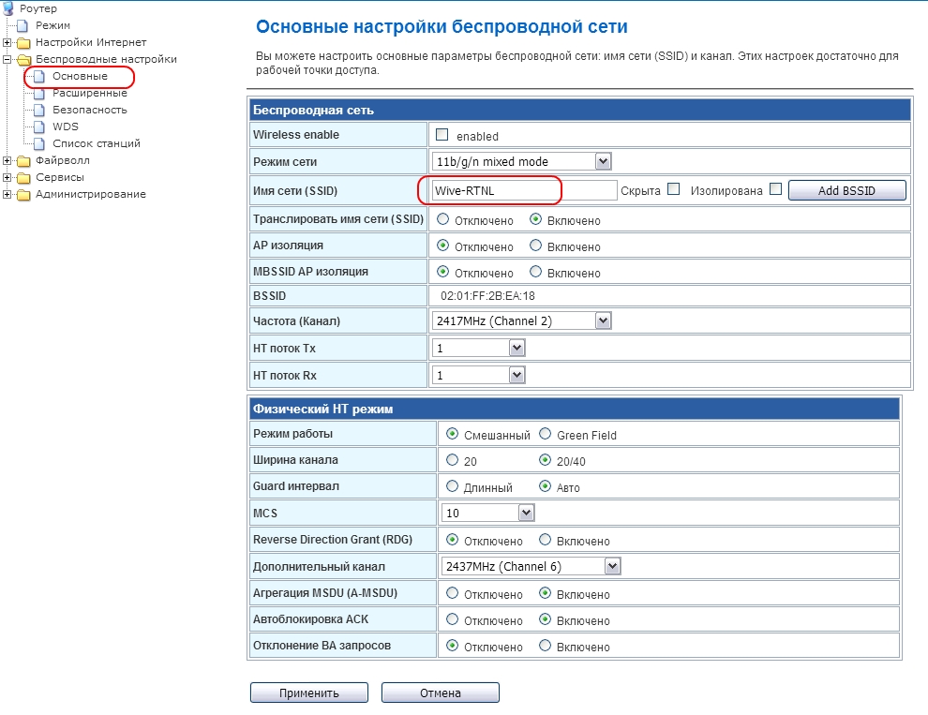928x715 pixels.
Task: Open the Расширенные wireless page
Action: pos(90,93)
